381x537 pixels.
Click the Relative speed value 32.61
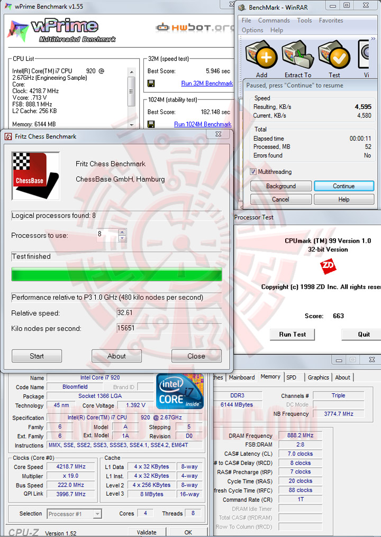click(x=169, y=313)
